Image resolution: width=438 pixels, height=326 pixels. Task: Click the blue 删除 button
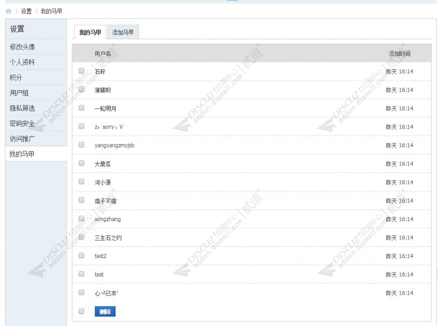[105, 312]
